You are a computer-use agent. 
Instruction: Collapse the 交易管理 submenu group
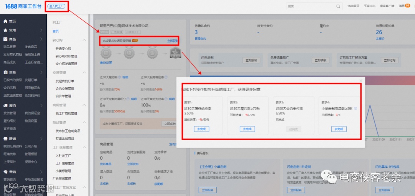click(x=85, y=73)
